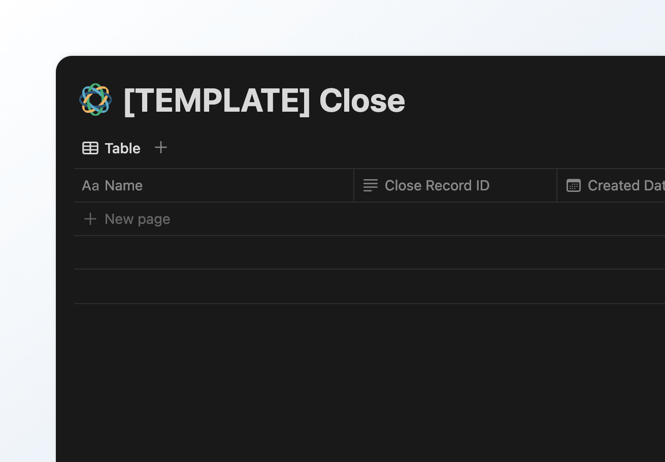Screen dimensions: 665x462
Task: Click the lowest empty table row
Action: coord(370,286)
